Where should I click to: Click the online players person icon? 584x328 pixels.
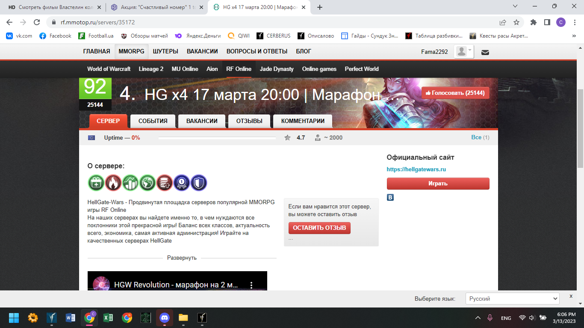coord(318,138)
